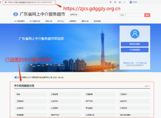Select the 工程监理 service category
The height and width of the screenshot is (118, 161).
(65, 94)
